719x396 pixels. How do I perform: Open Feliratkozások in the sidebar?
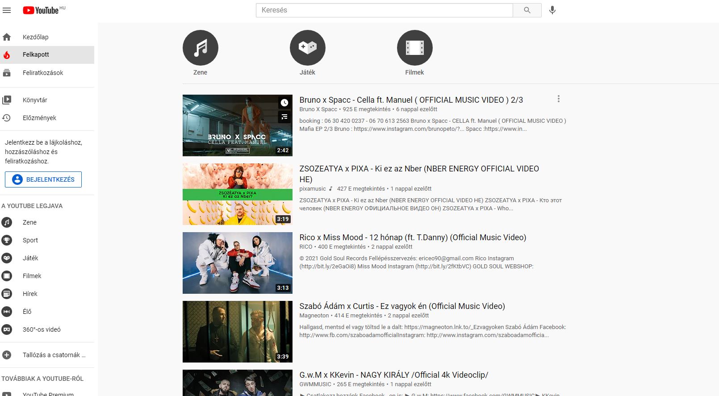(43, 73)
